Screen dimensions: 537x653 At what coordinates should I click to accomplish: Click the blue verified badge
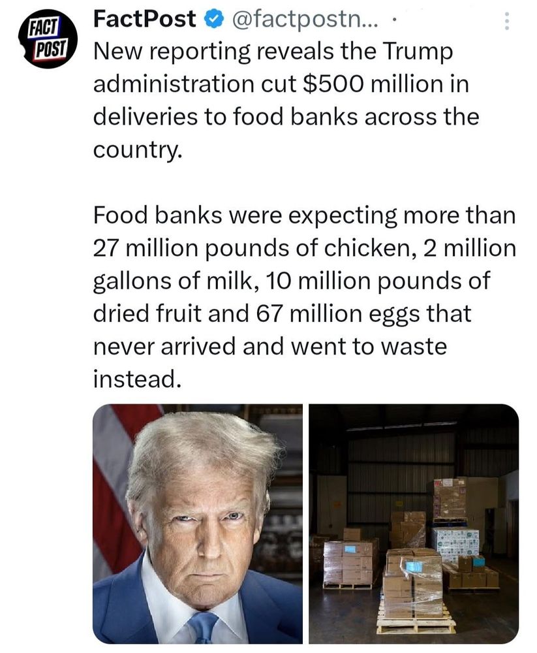215,19
